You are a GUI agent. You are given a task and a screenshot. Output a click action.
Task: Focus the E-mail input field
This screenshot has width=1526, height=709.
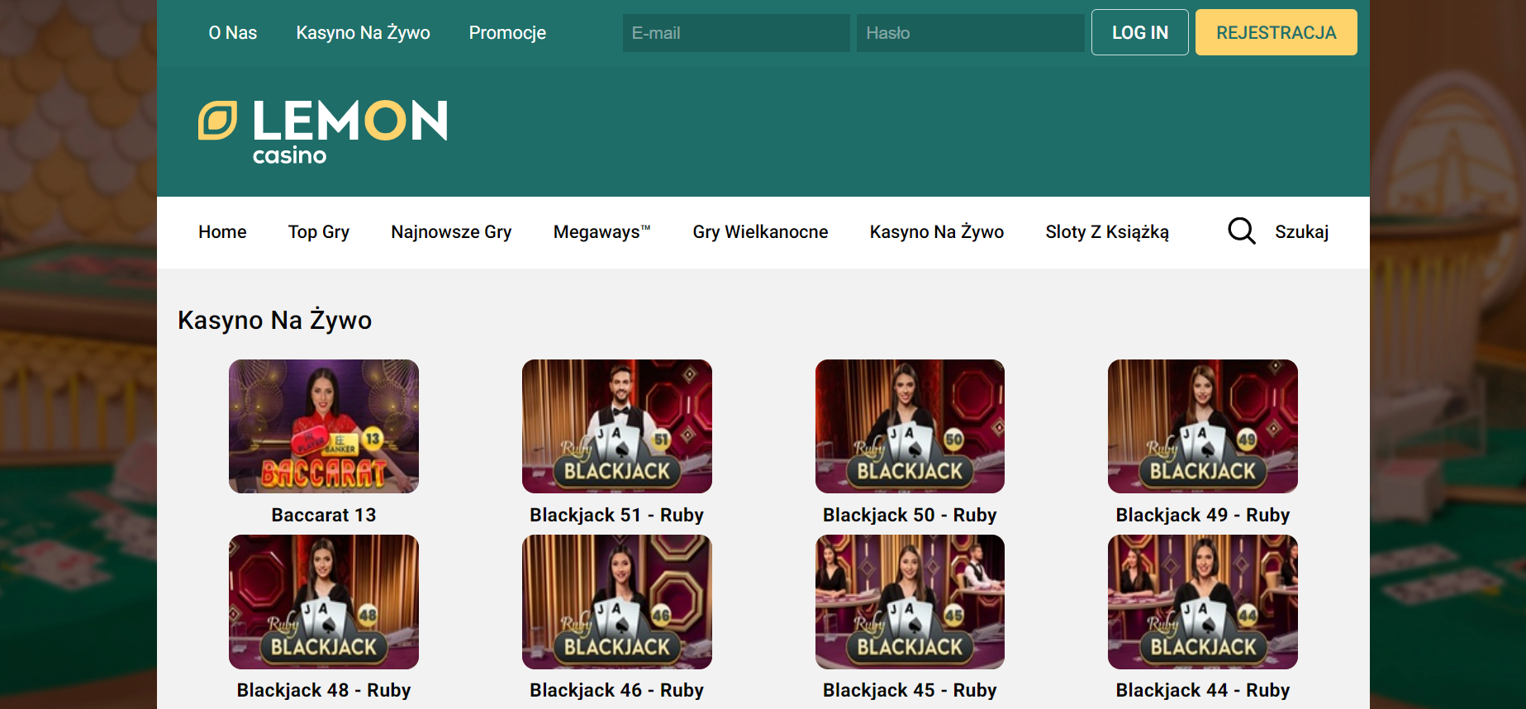click(x=736, y=33)
